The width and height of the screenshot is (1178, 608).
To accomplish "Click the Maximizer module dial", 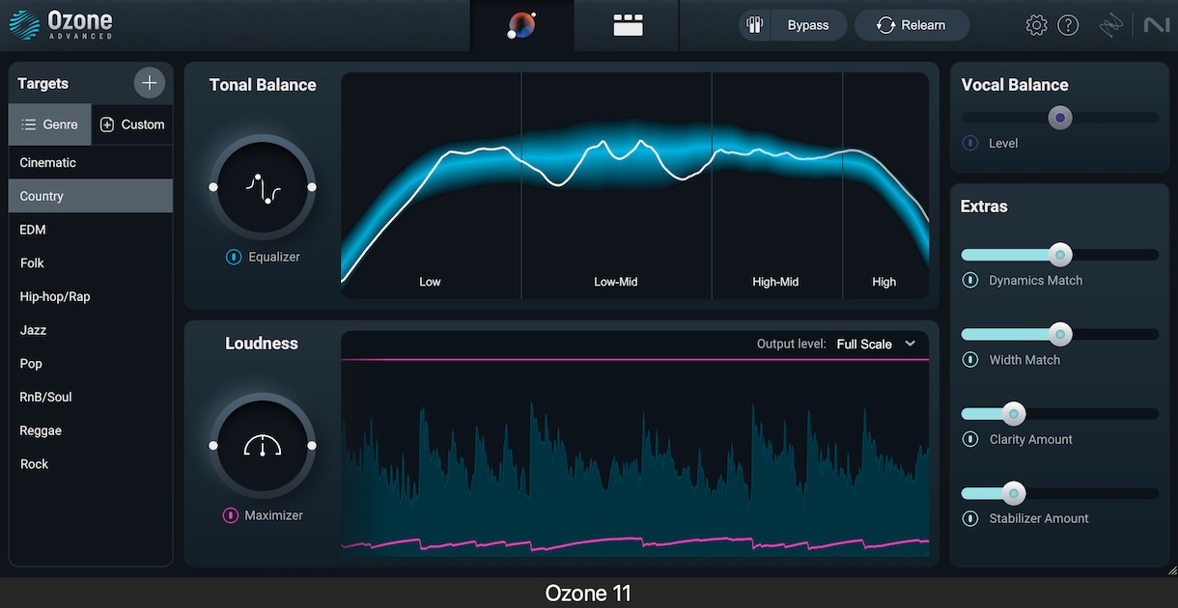I will pos(263,446).
